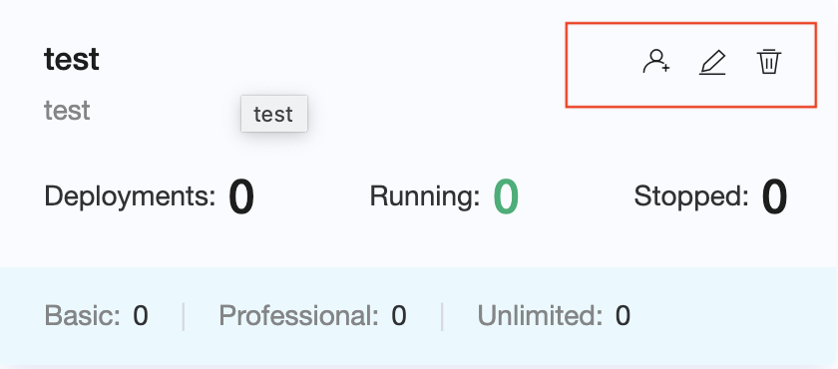Image resolution: width=838 pixels, height=369 pixels.
Task: Select the Professional count value
Action: point(399,316)
